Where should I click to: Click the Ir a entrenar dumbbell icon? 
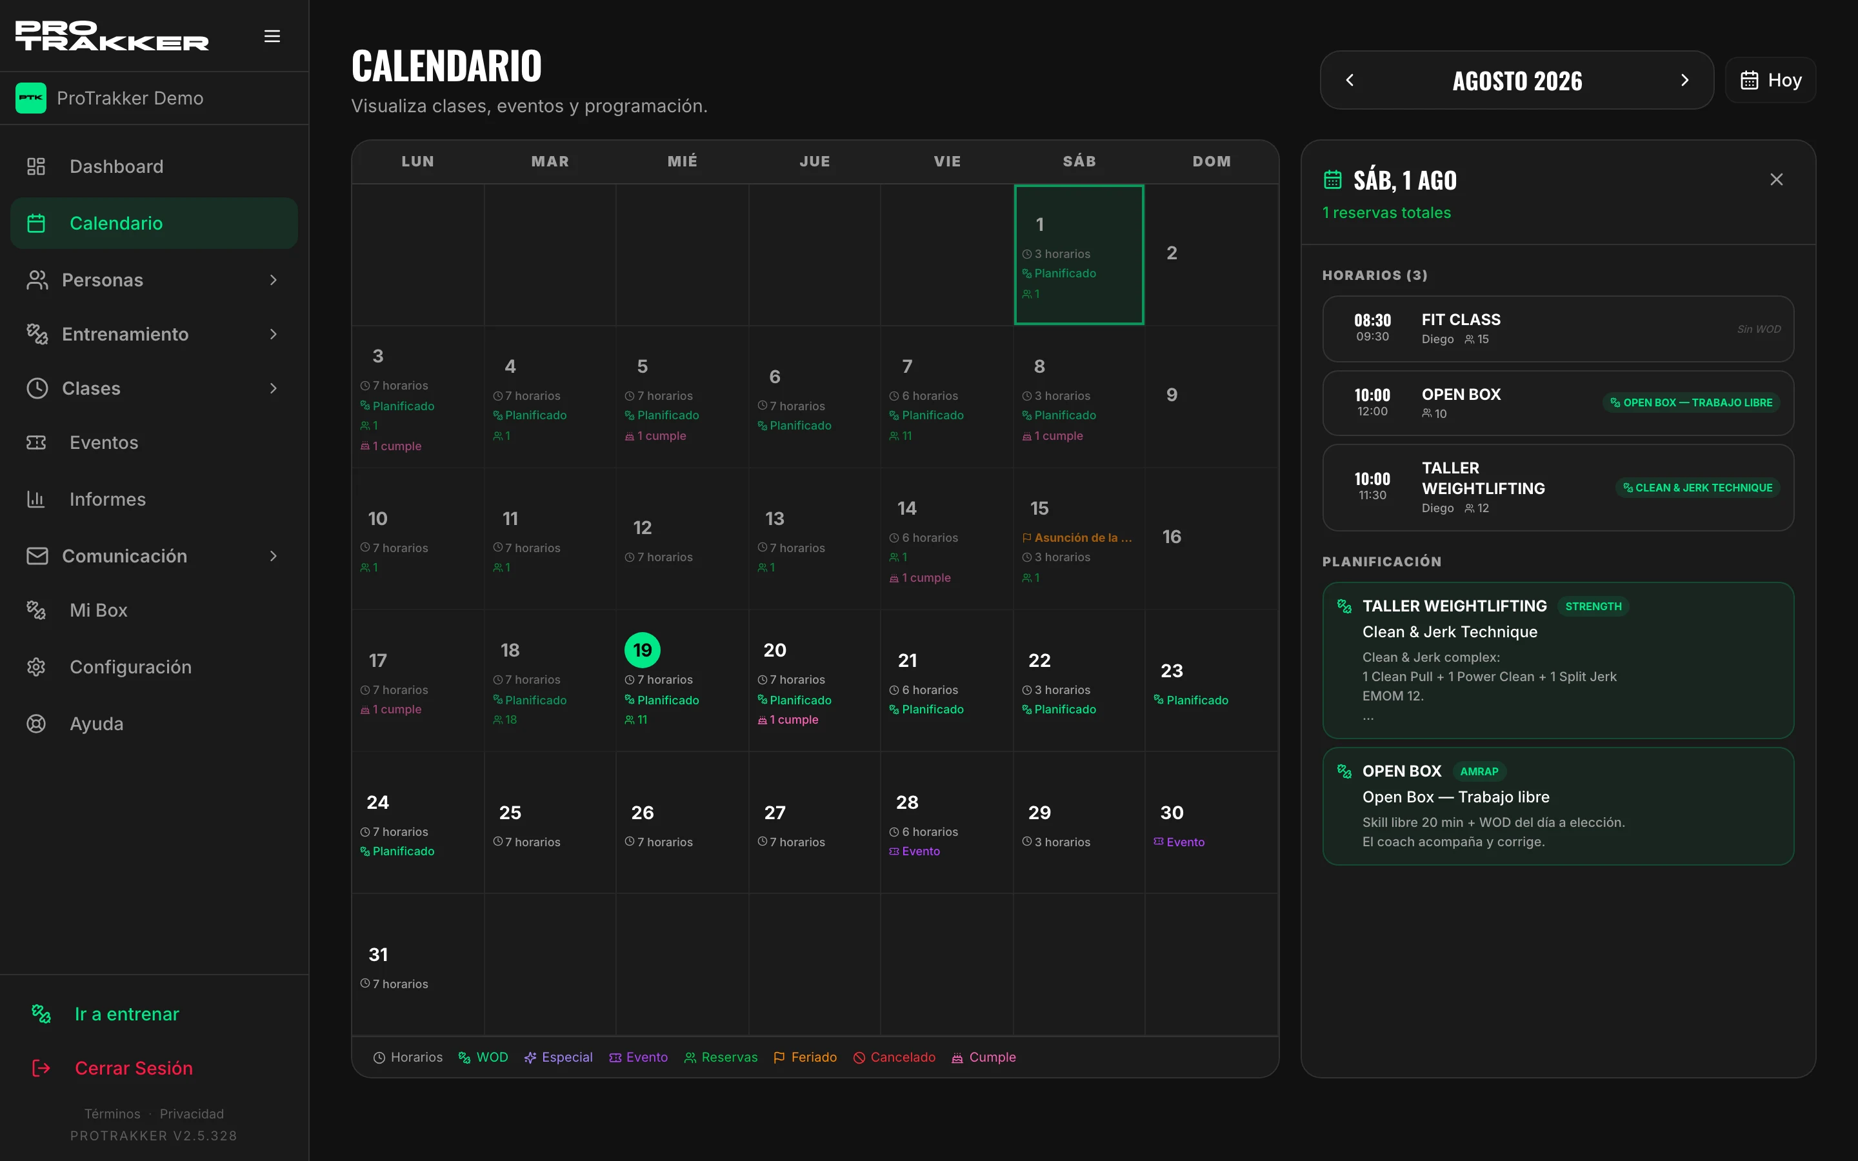pyautogui.click(x=41, y=1013)
